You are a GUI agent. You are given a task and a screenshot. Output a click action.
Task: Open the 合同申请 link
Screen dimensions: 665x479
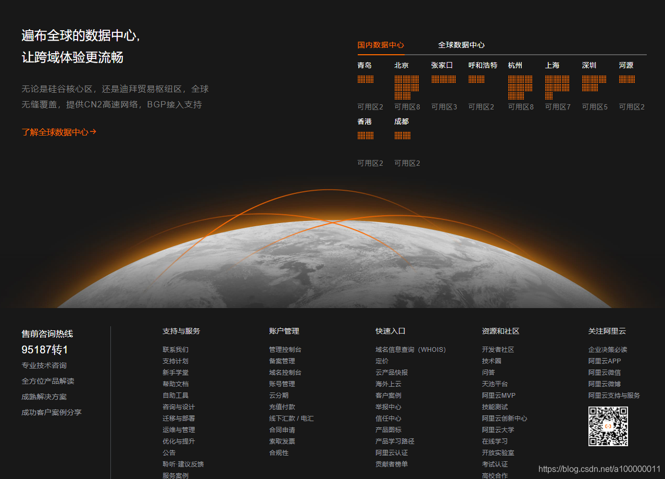coord(282,430)
